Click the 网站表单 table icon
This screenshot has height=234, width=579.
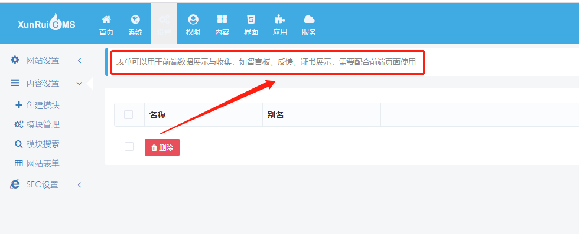click(19, 163)
